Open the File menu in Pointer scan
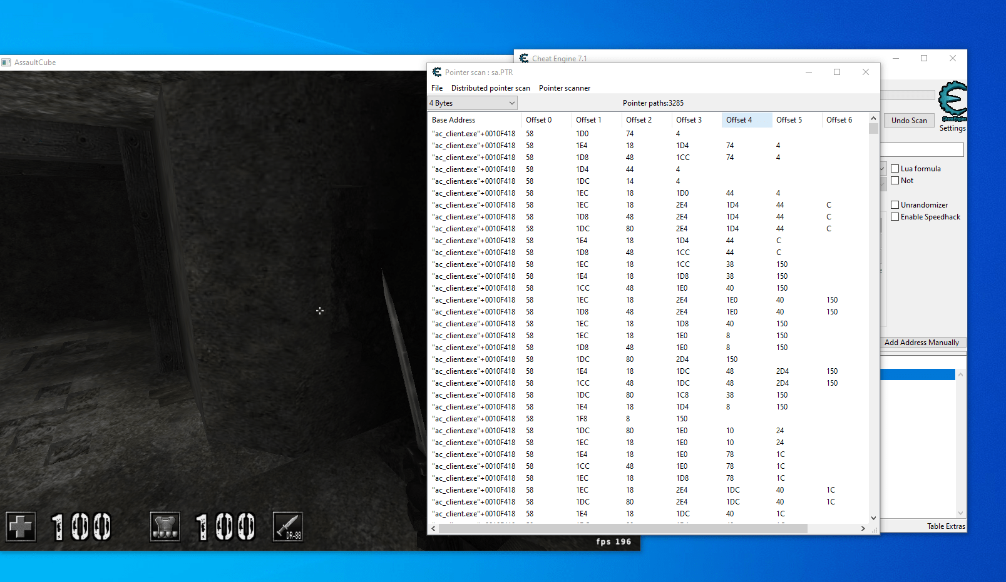Viewport: 1006px width, 582px height. [x=437, y=88]
